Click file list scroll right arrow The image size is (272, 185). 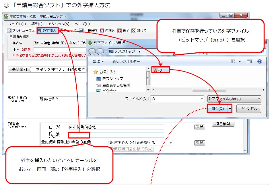(x=264, y=90)
